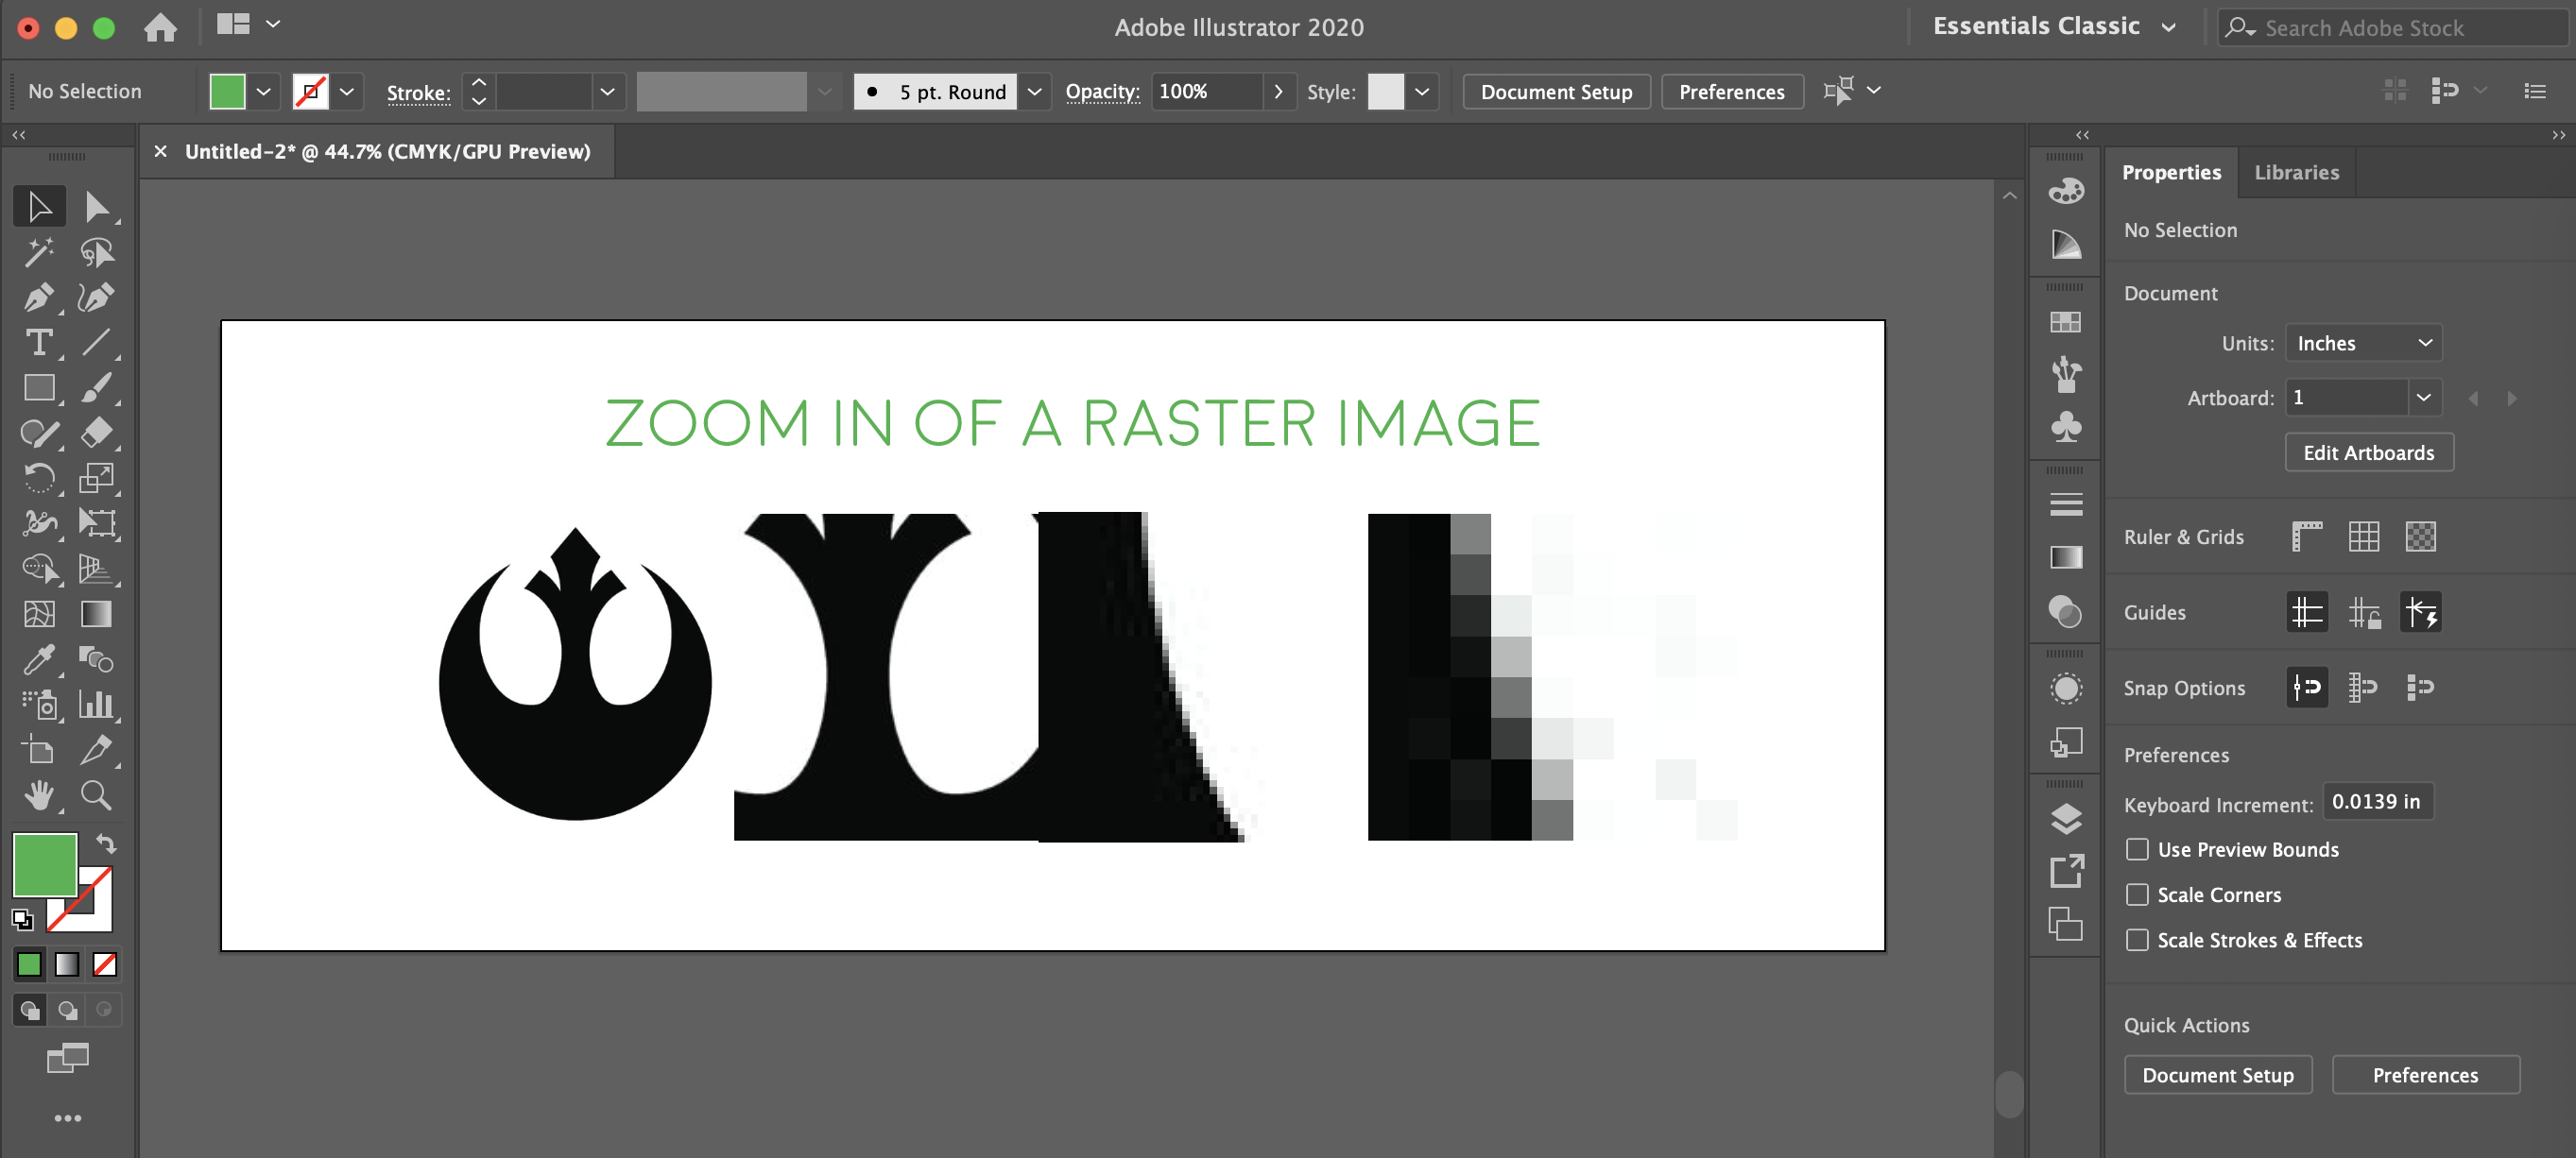
Task: Check the Scale Corners option
Action: tap(2137, 895)
